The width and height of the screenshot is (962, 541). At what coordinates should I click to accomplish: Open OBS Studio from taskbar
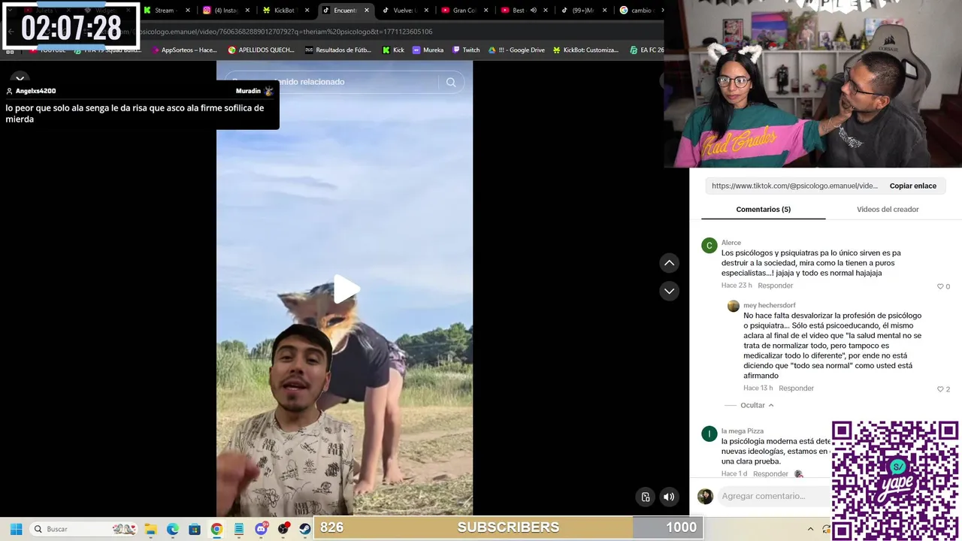283,529
